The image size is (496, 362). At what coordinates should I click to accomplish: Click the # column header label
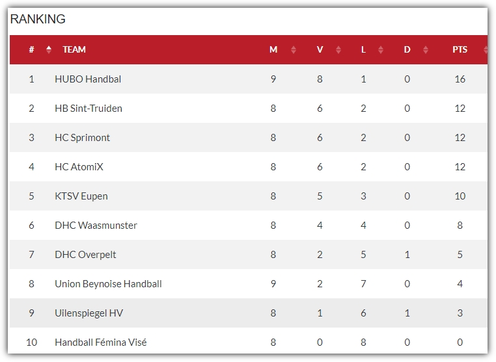pos(31,49)
